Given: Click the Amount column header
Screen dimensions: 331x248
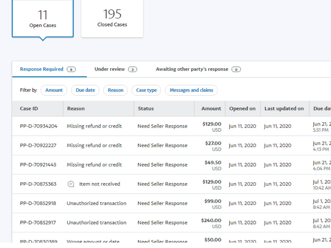Looking at the screenshot, I should [x=211, y=108].
